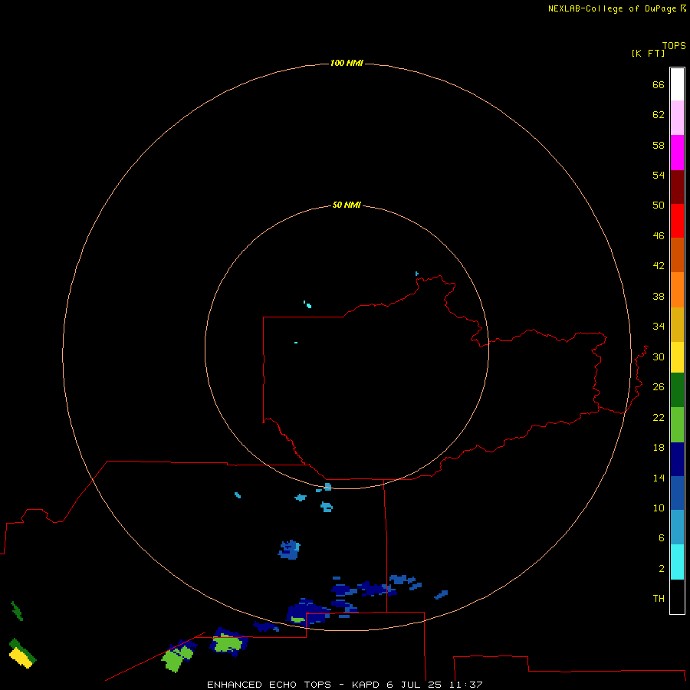Click the bright yellow legend swatch

pyautogui.click(x=677, y=357)
